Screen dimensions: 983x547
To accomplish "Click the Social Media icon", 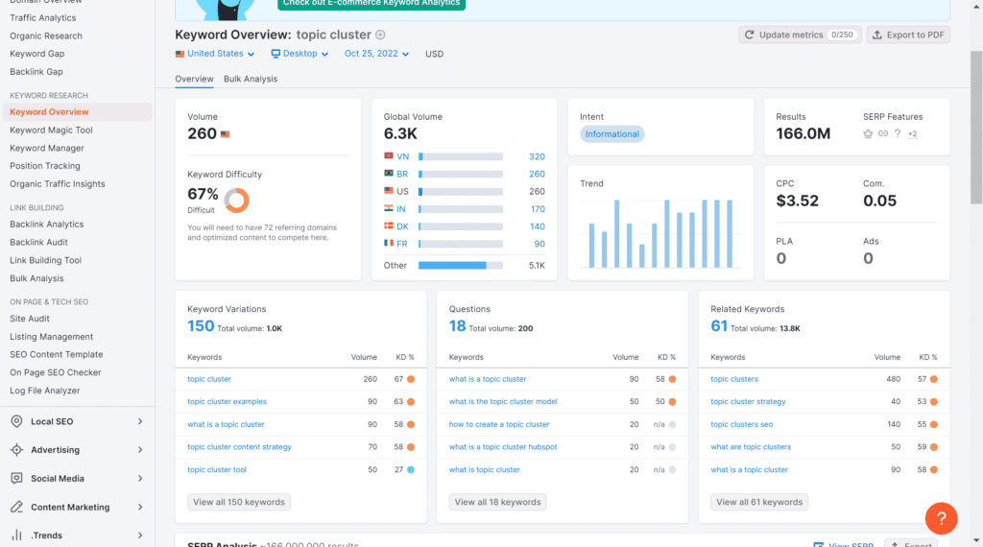I will point(17,478).
